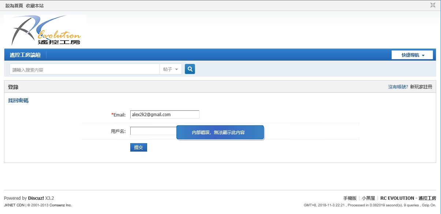
Task: Open the JKNET CDN footer link
Action: click(x=14, y=205)
